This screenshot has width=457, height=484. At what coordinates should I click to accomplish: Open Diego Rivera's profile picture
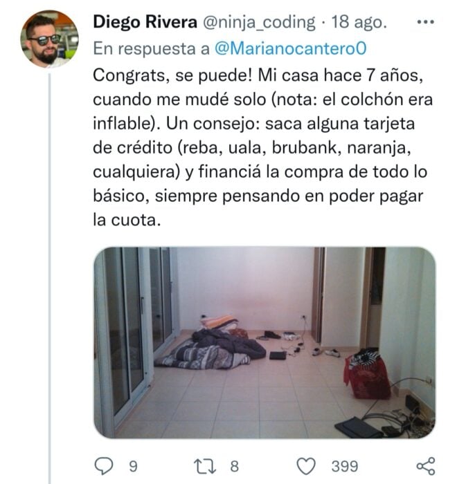49,39
